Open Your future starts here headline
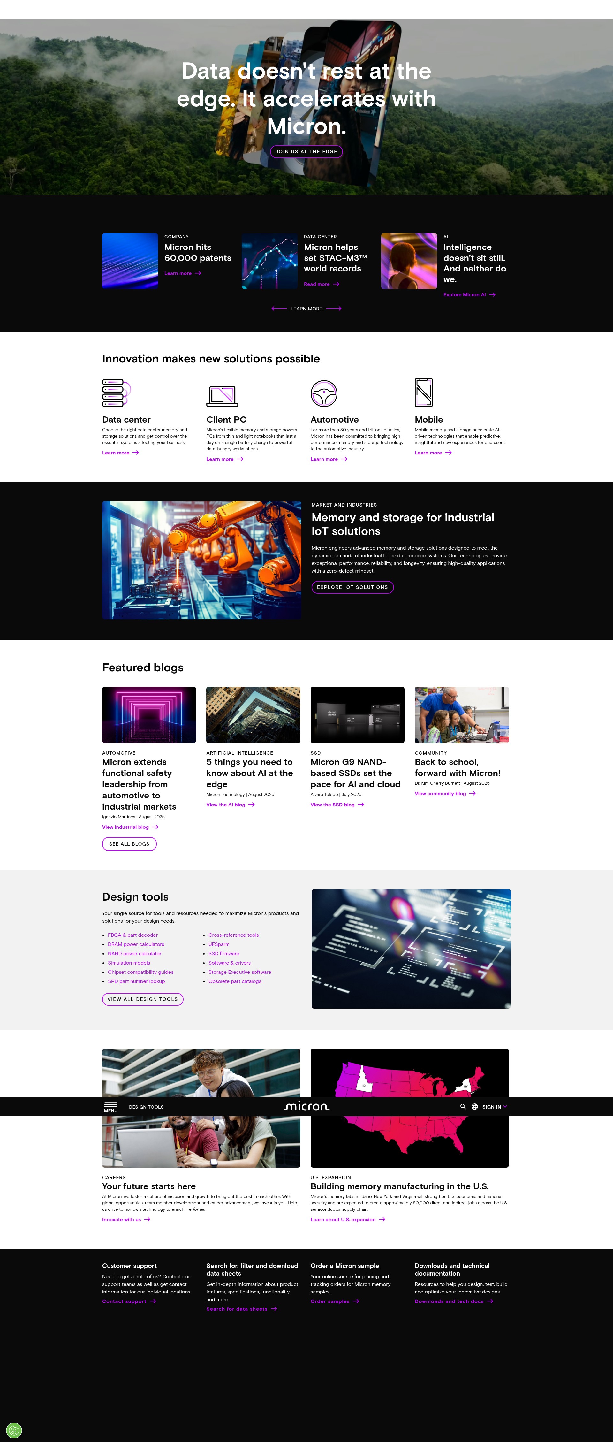 tap(149, 1186)
